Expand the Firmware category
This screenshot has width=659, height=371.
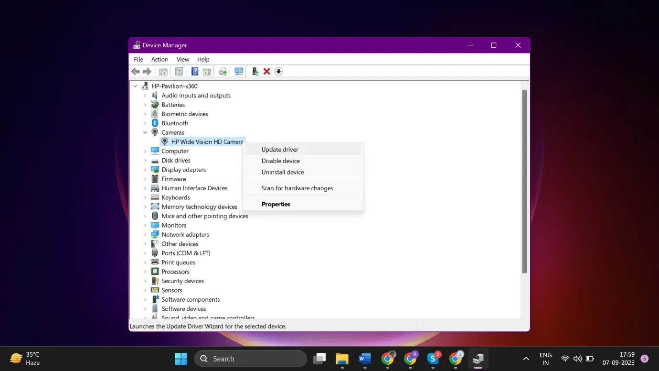click(x=145, y=179)
